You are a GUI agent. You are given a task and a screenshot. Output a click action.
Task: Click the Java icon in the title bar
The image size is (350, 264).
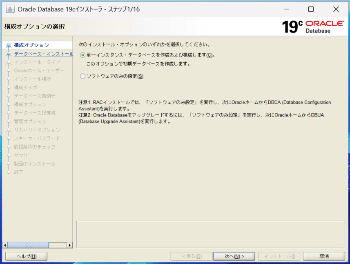pyautogui.click(x=10, y=9)
